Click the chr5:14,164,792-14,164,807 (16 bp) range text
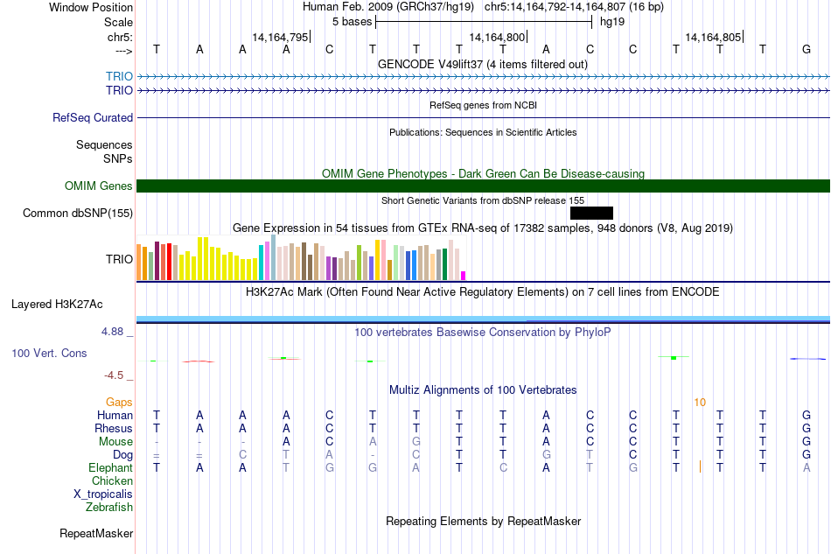This screenshot has height=554, width=831. tap(574, 7)
